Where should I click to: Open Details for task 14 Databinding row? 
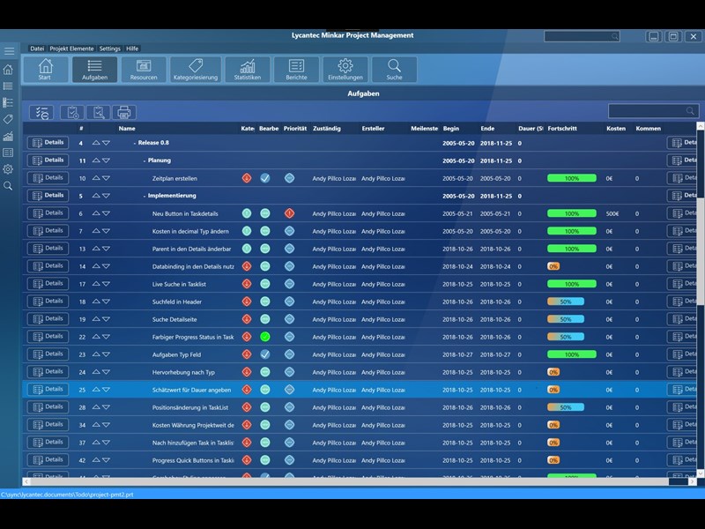click(48, 266)
